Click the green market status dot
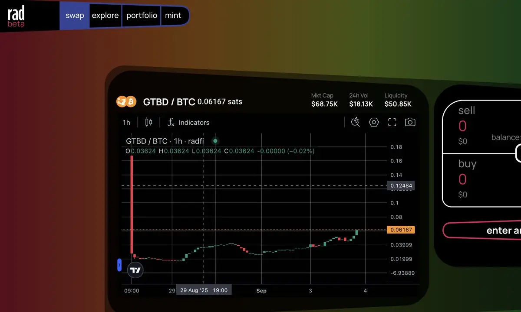This screenshot has height=312, width=521. pos(215,141)
